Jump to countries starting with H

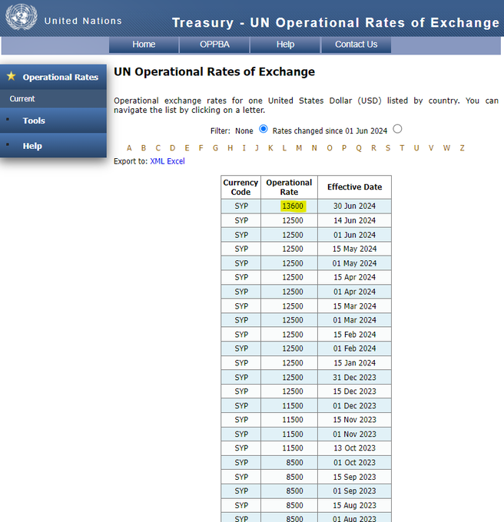click(230, 148)
